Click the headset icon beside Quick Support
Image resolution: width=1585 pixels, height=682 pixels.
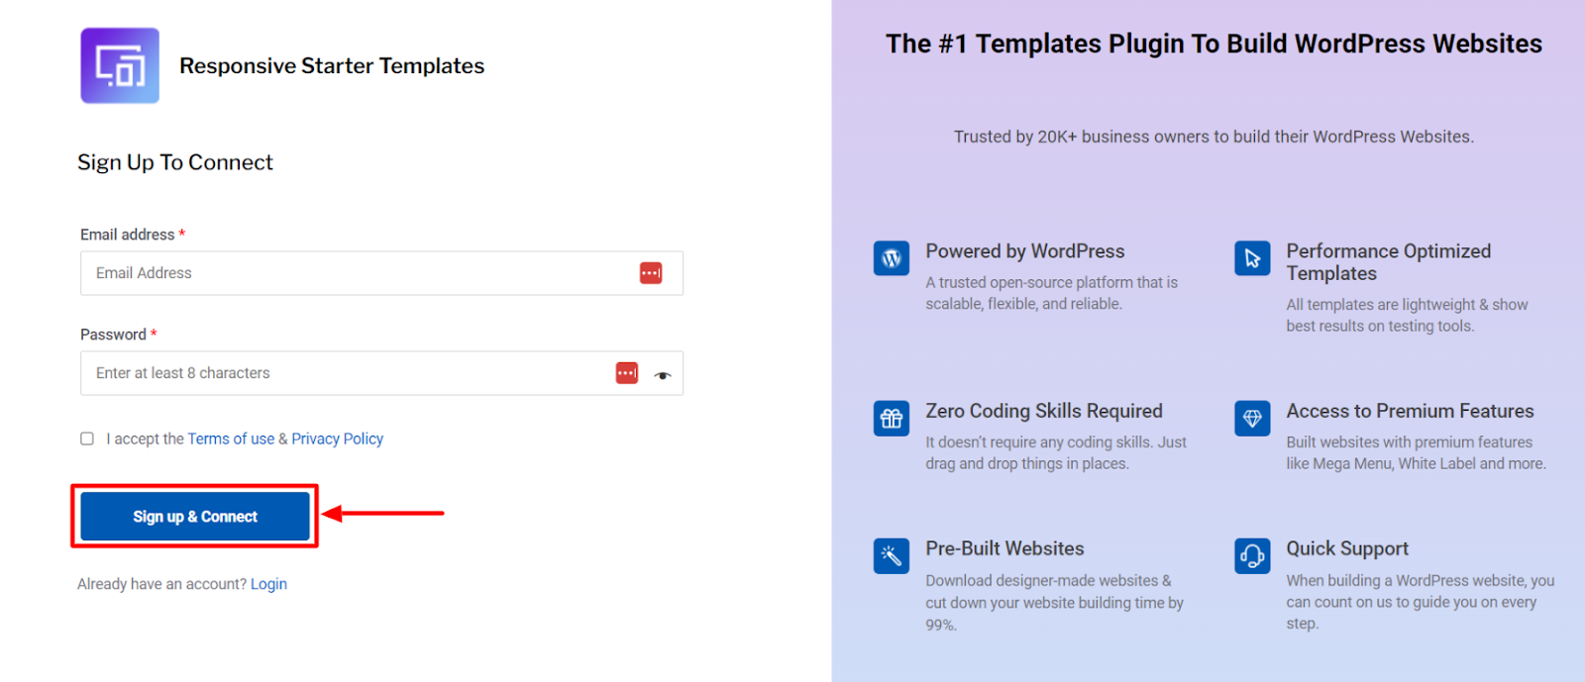point(1252,555)
